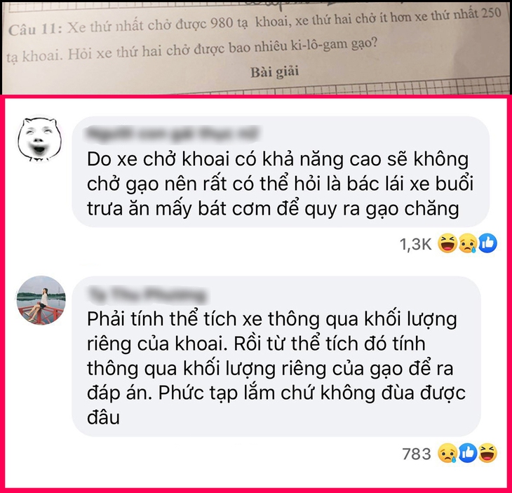Open the panda meme avatar profile
This screenshot has width=512, height=493.
tap(39, 140)
